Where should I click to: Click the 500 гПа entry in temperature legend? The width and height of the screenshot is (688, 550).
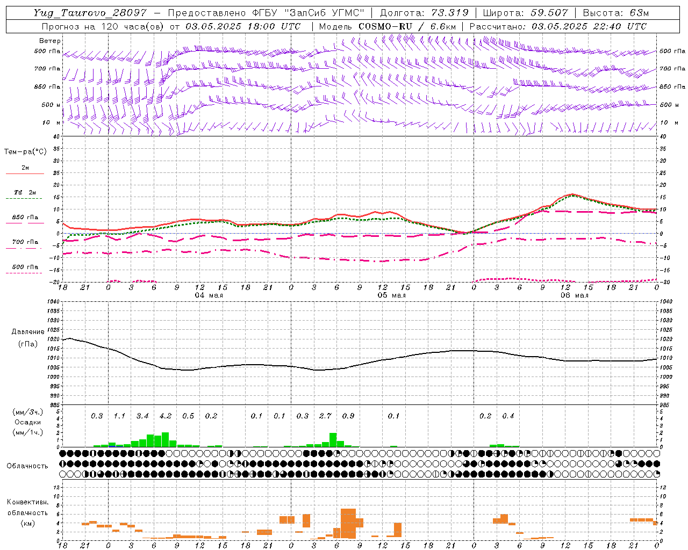point(25,267)
